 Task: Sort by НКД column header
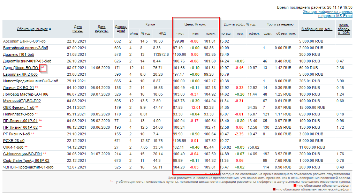(162, 33)
